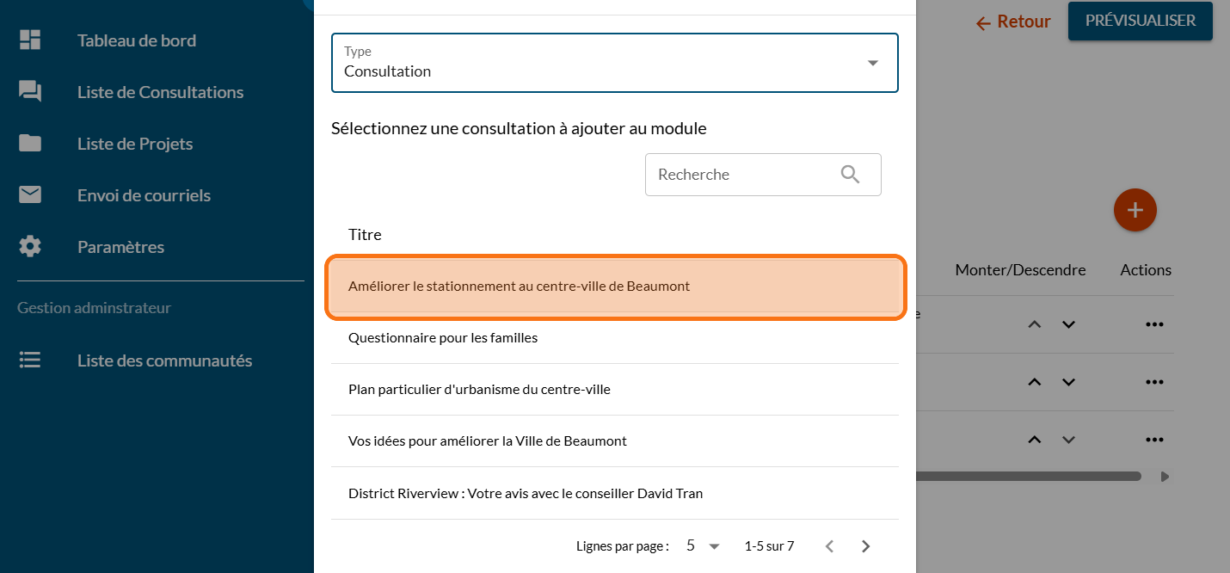
Task: Click the Liste de Consultations chat icon
Action: [x=30, y=92]
